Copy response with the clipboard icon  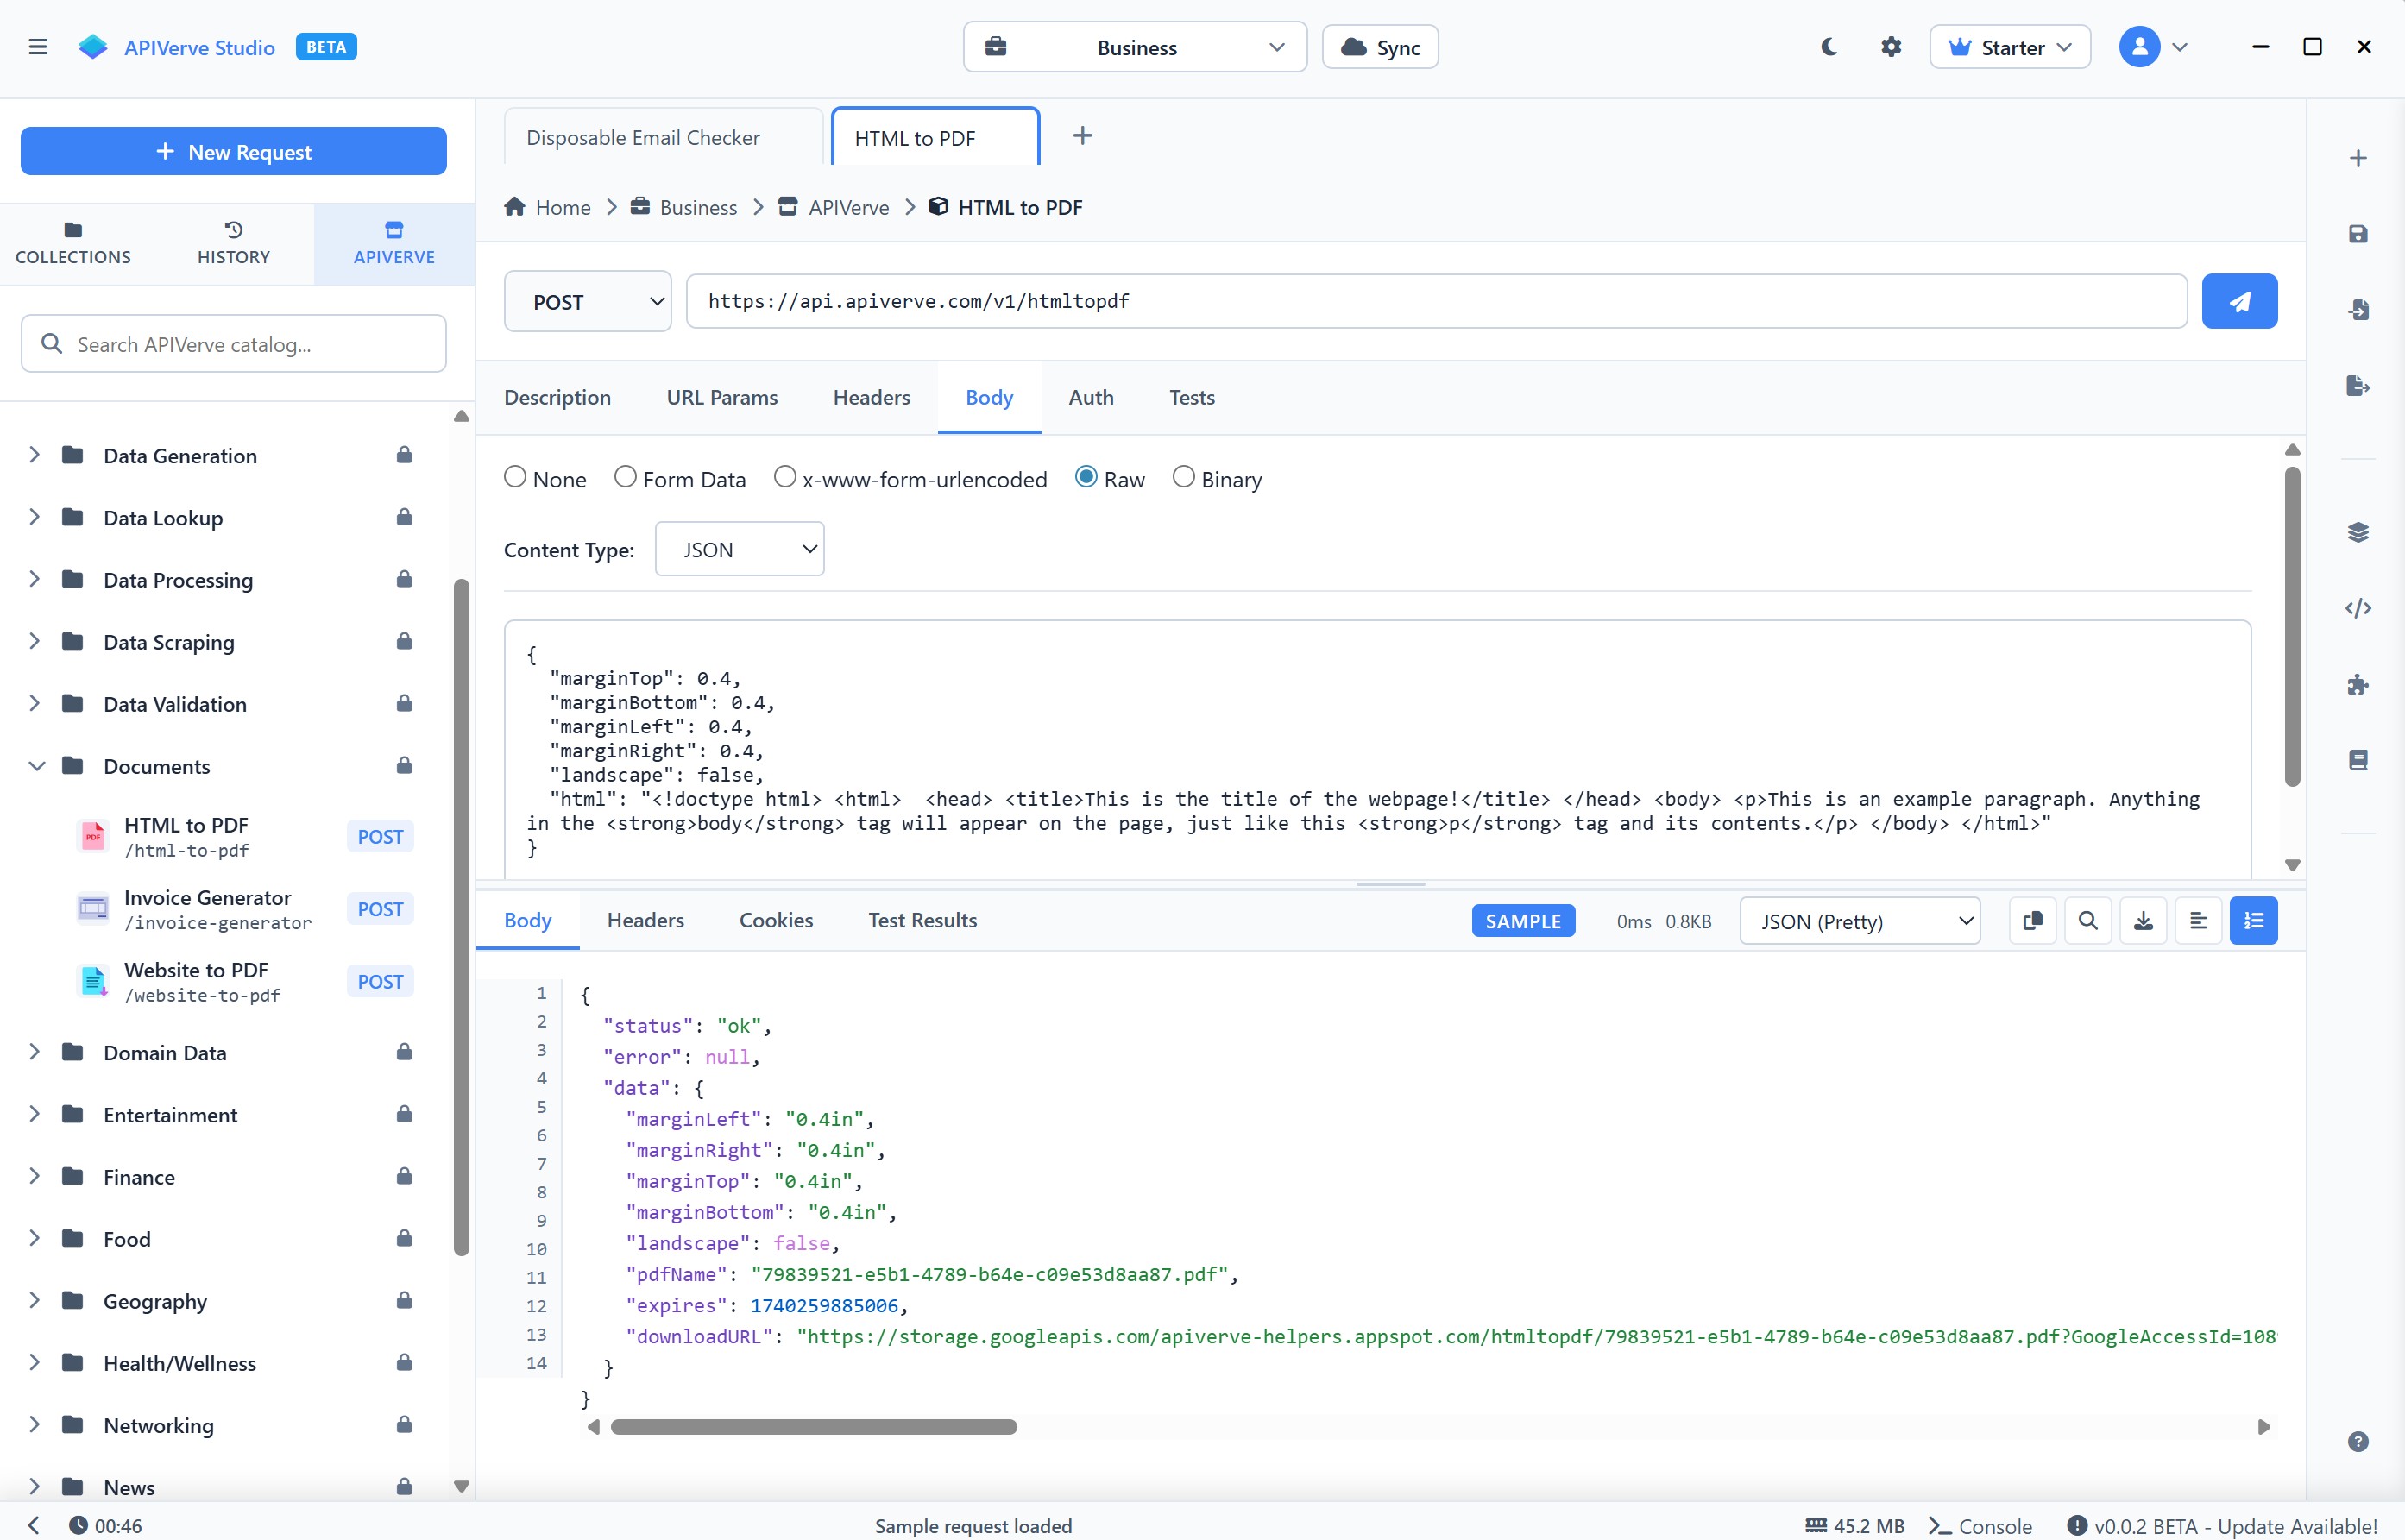(2032, 921)
